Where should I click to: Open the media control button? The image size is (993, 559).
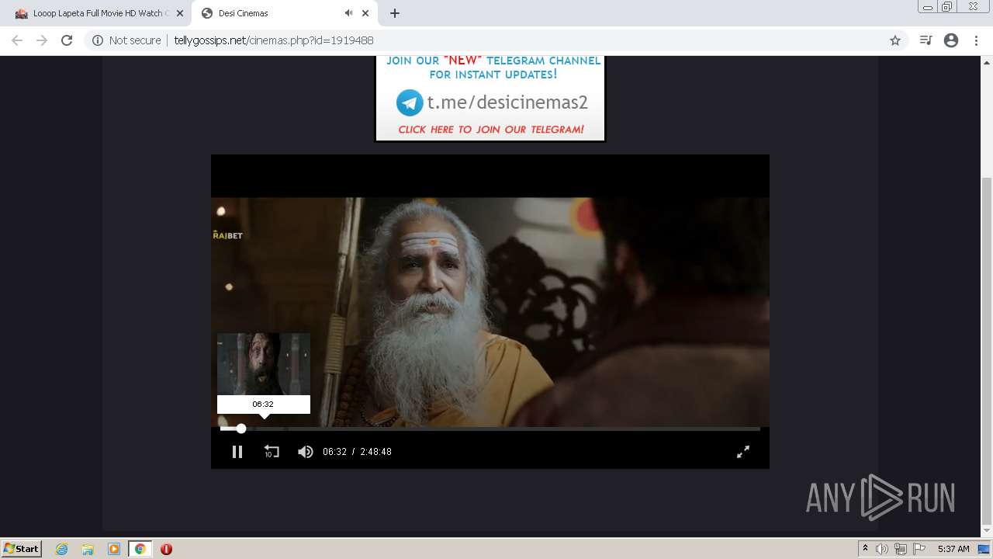pyautogui.click(x=926, y=40)
